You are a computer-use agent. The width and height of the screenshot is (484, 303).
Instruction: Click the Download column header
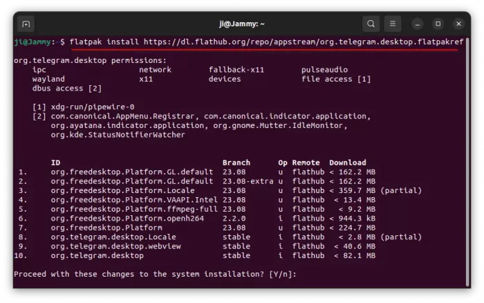pyautogui.click(x=348, y=163)
